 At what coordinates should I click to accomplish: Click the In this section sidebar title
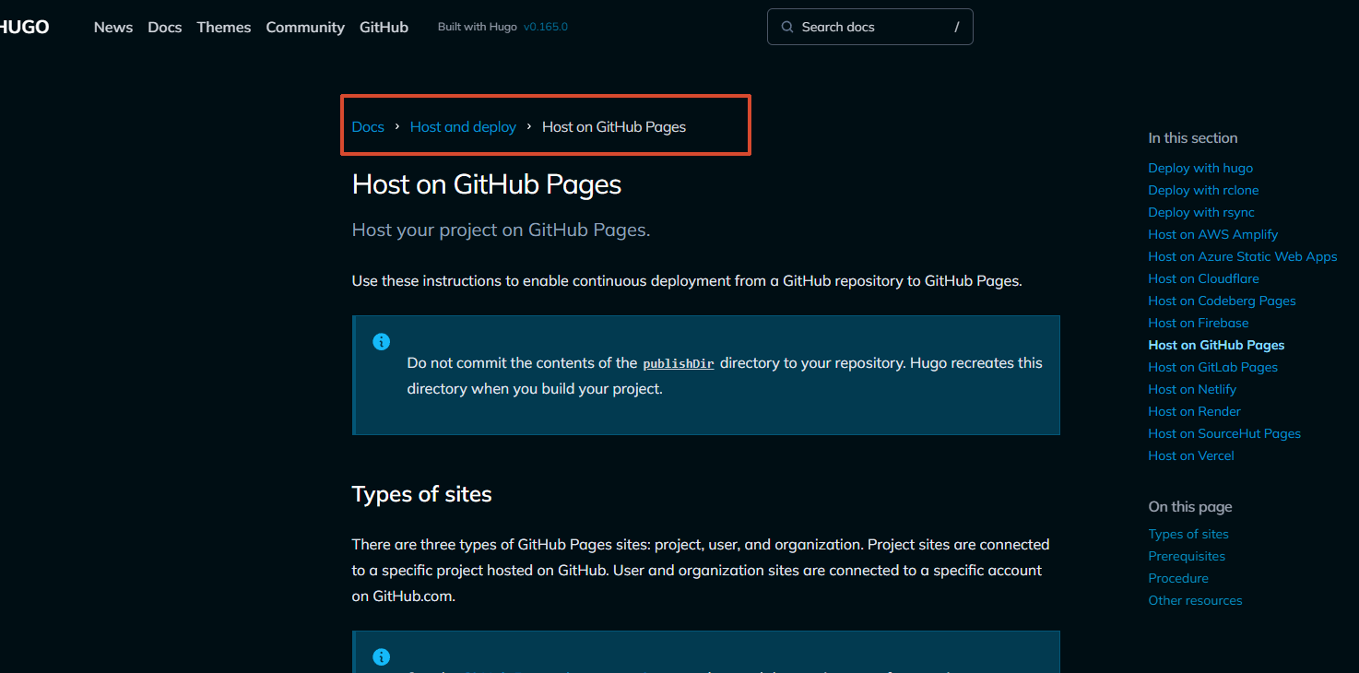(1193, 137)
